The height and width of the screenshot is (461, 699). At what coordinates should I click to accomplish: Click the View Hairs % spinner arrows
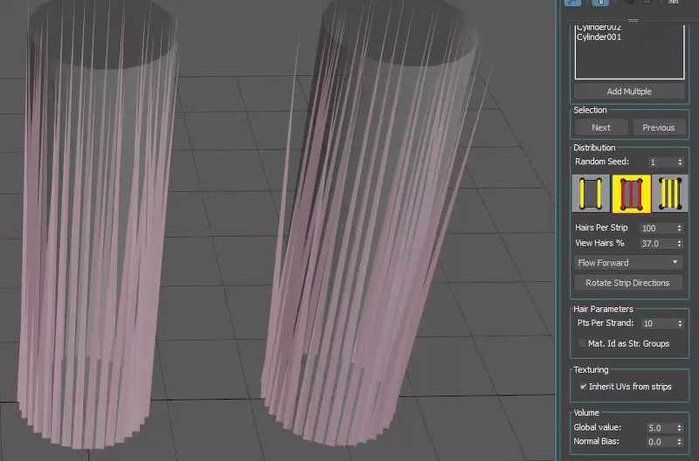679,244
